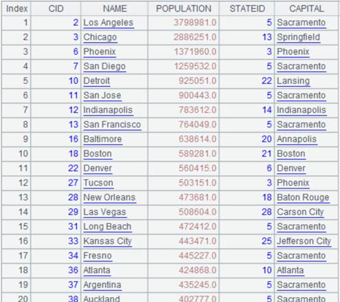Image resolution: width=340 pixels, height=302 pixels.
Task: Click the New Orleans name link
Action: (109, 197)
